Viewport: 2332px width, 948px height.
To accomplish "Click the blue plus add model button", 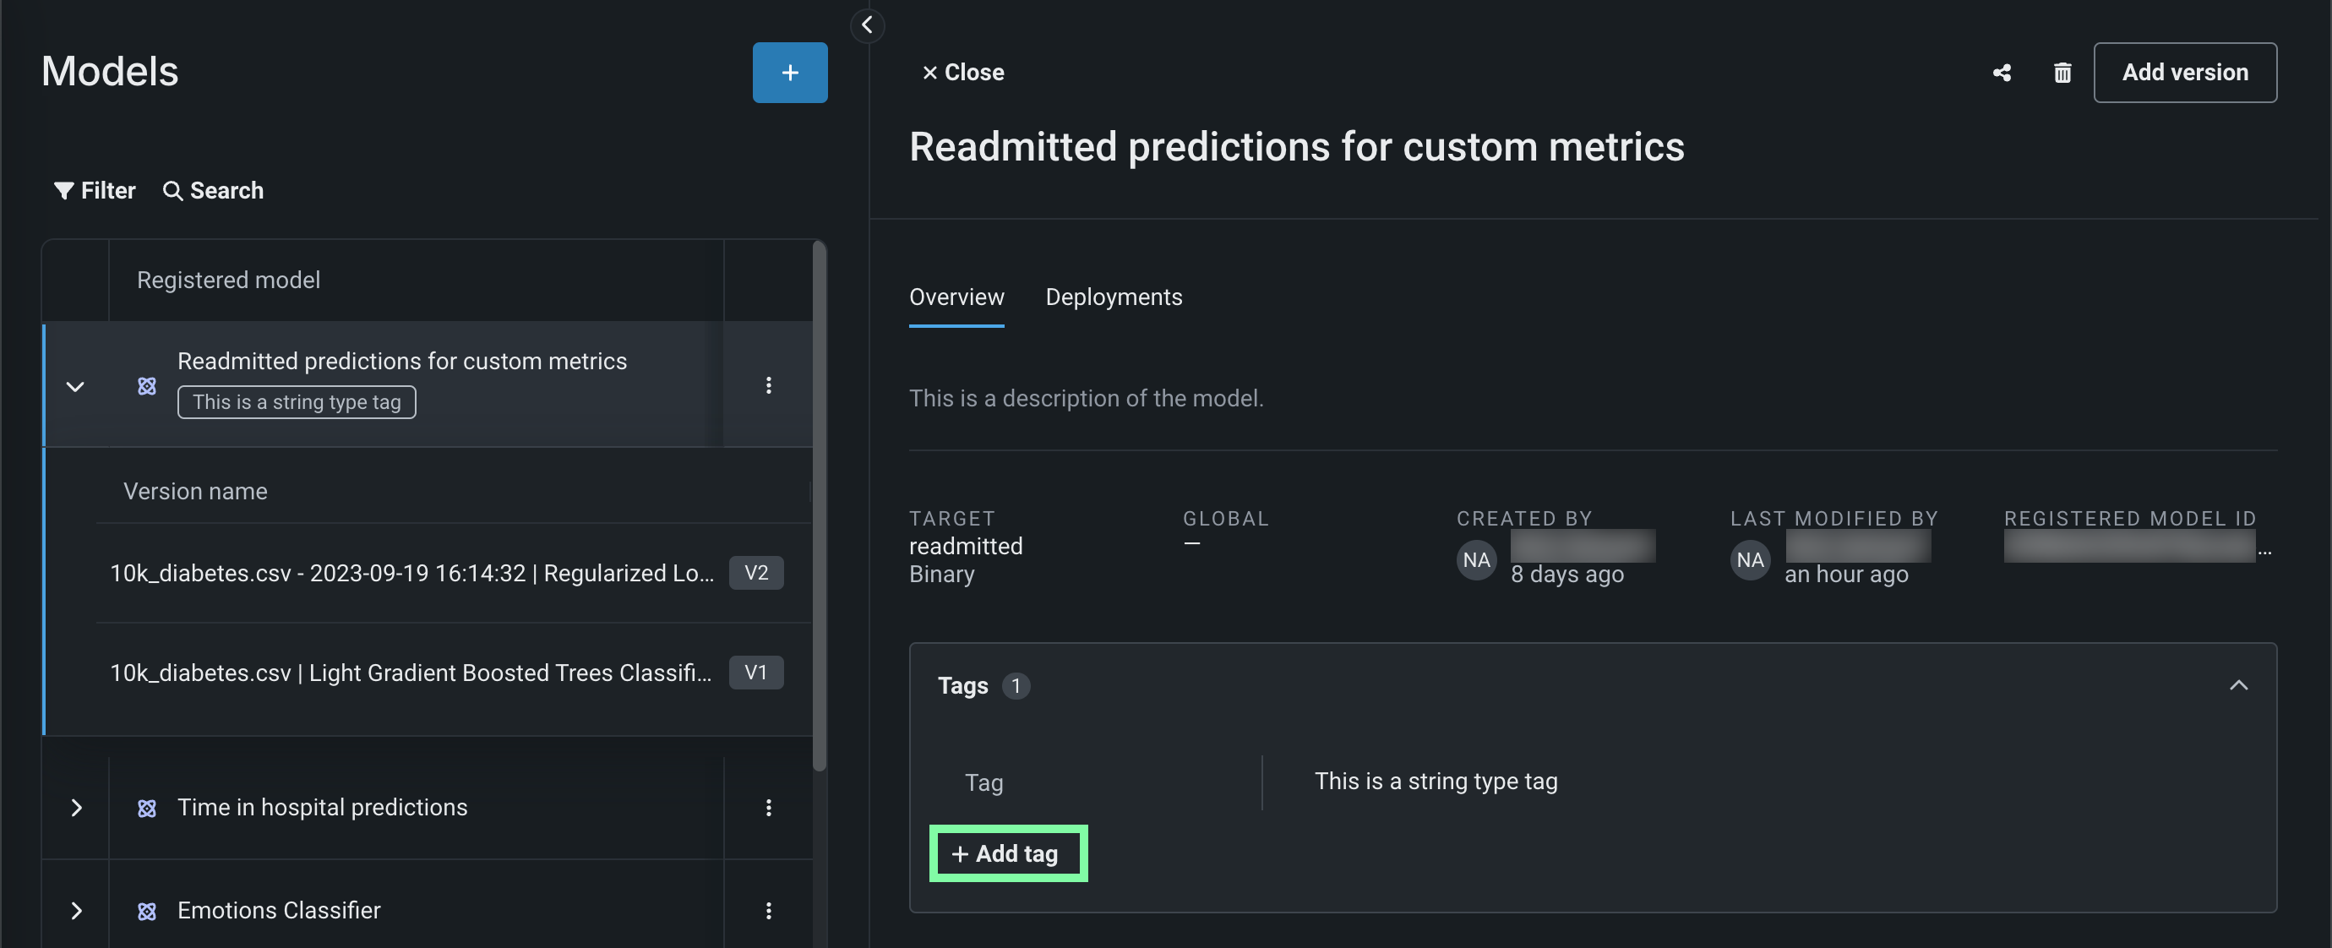I will [x=788, y=73].
